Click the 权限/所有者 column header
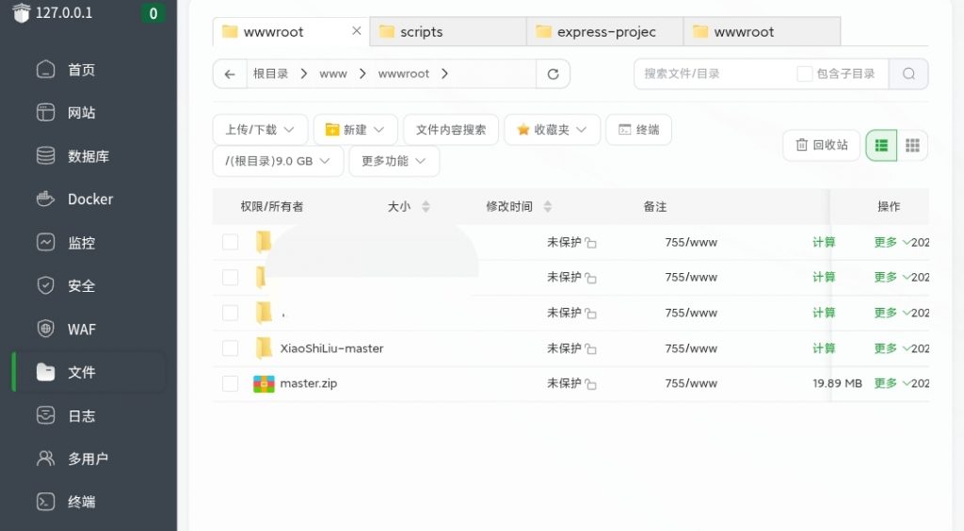This screenshot has height=531, width=964. coord(272,206)
